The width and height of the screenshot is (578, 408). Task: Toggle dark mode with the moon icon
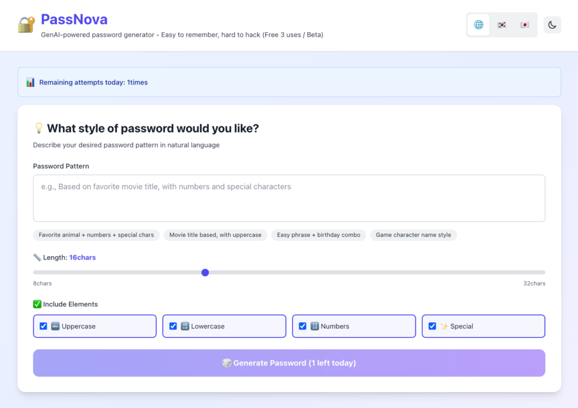click(552, 25)
